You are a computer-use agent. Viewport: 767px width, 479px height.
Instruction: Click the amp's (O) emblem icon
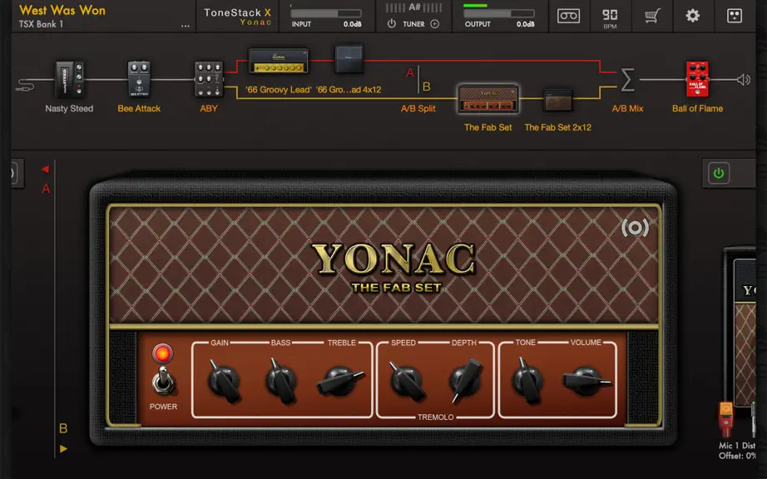coord(635,227)
